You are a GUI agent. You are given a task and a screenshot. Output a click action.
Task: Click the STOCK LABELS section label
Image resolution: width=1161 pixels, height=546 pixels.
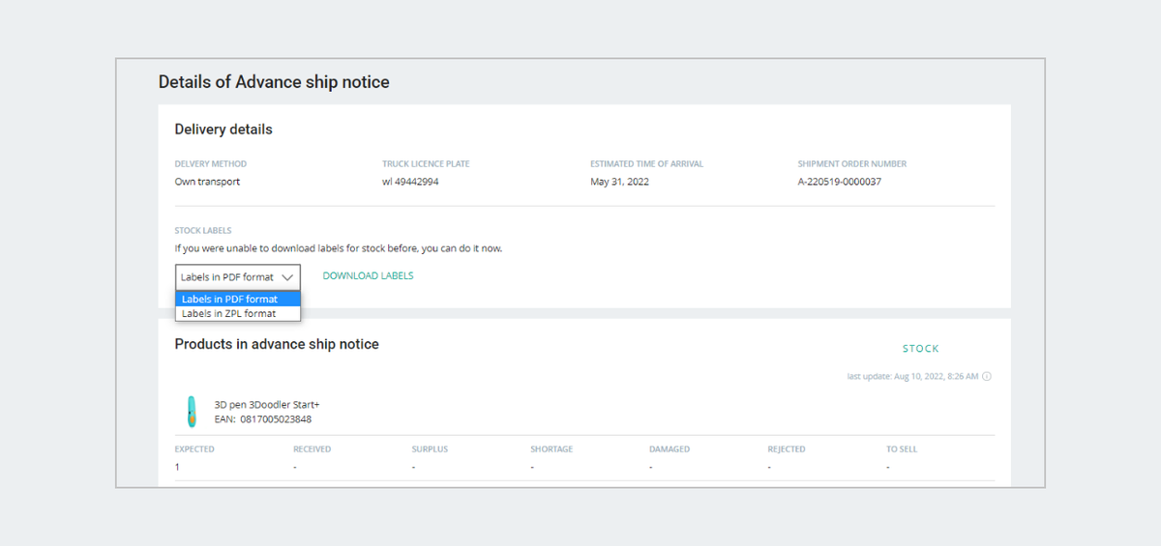pos(203,231)
